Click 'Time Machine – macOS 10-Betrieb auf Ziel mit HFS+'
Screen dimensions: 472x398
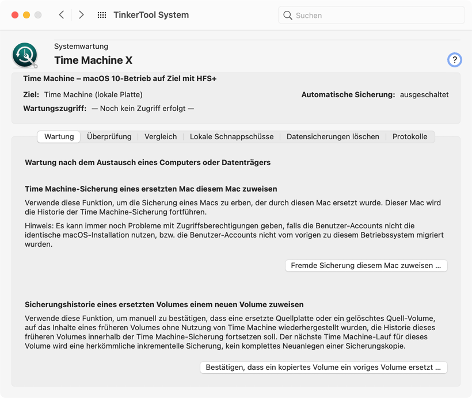coord(120,79)
